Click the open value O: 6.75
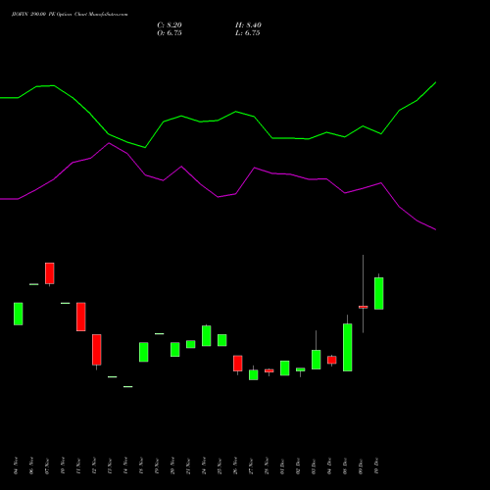Viewport: 490px width, 490px height. tap(170, 33)
